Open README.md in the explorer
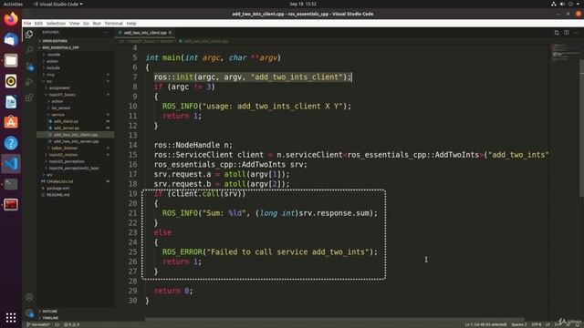The width and height of the screenshot is (584, 328). pyautogui.click(x=57, y=195)
